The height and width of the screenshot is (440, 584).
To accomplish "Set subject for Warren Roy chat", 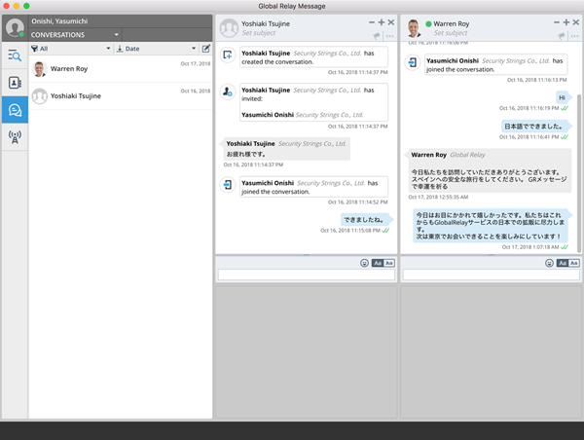I will click(451, 33).
